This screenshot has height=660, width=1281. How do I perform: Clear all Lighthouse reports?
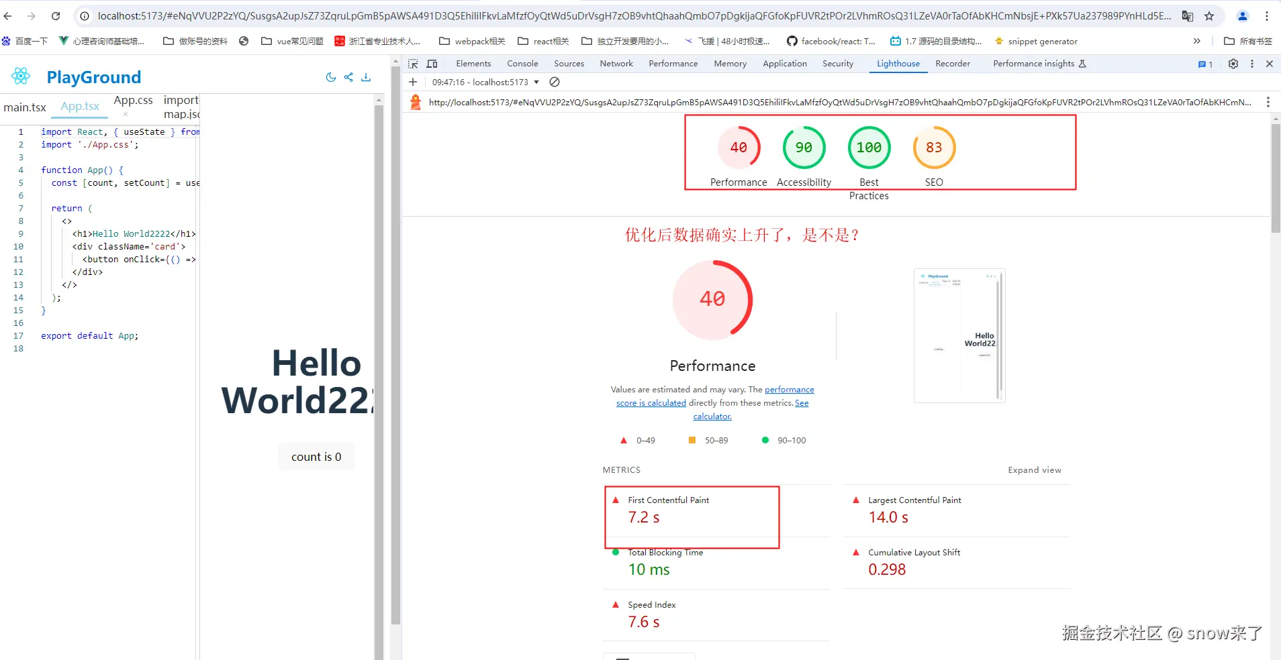(555, 82)
